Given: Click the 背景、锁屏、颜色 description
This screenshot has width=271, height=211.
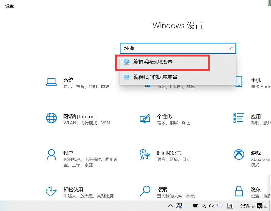Looking at the screenshot, I should 174,123.
